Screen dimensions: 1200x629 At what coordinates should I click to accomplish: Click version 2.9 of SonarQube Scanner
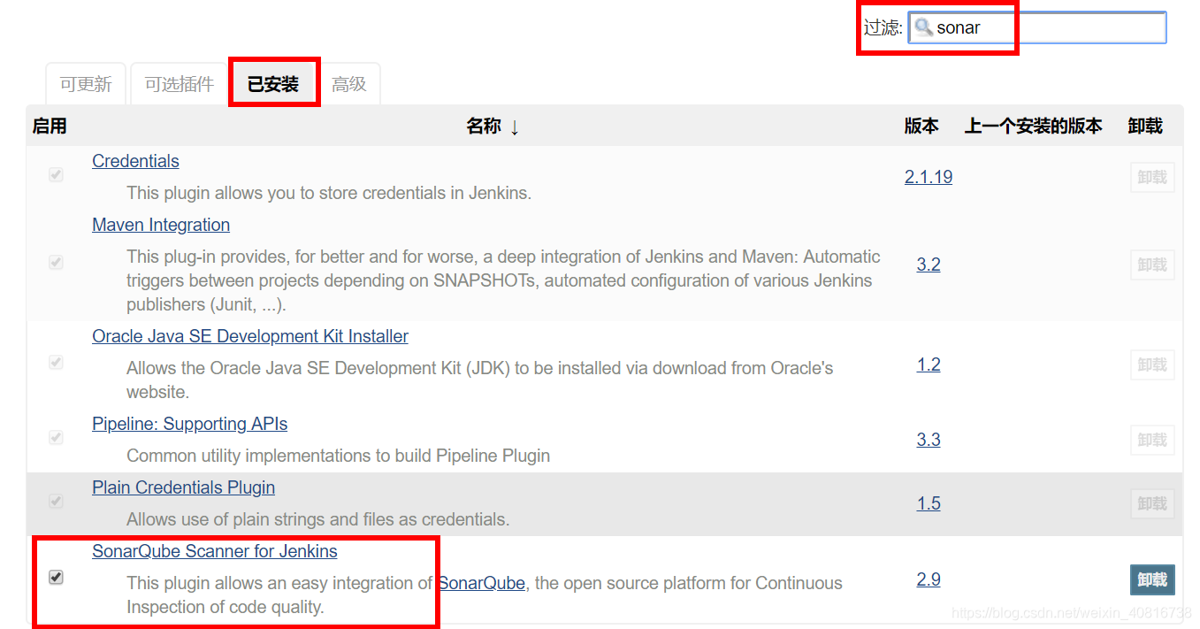(929, 579)
